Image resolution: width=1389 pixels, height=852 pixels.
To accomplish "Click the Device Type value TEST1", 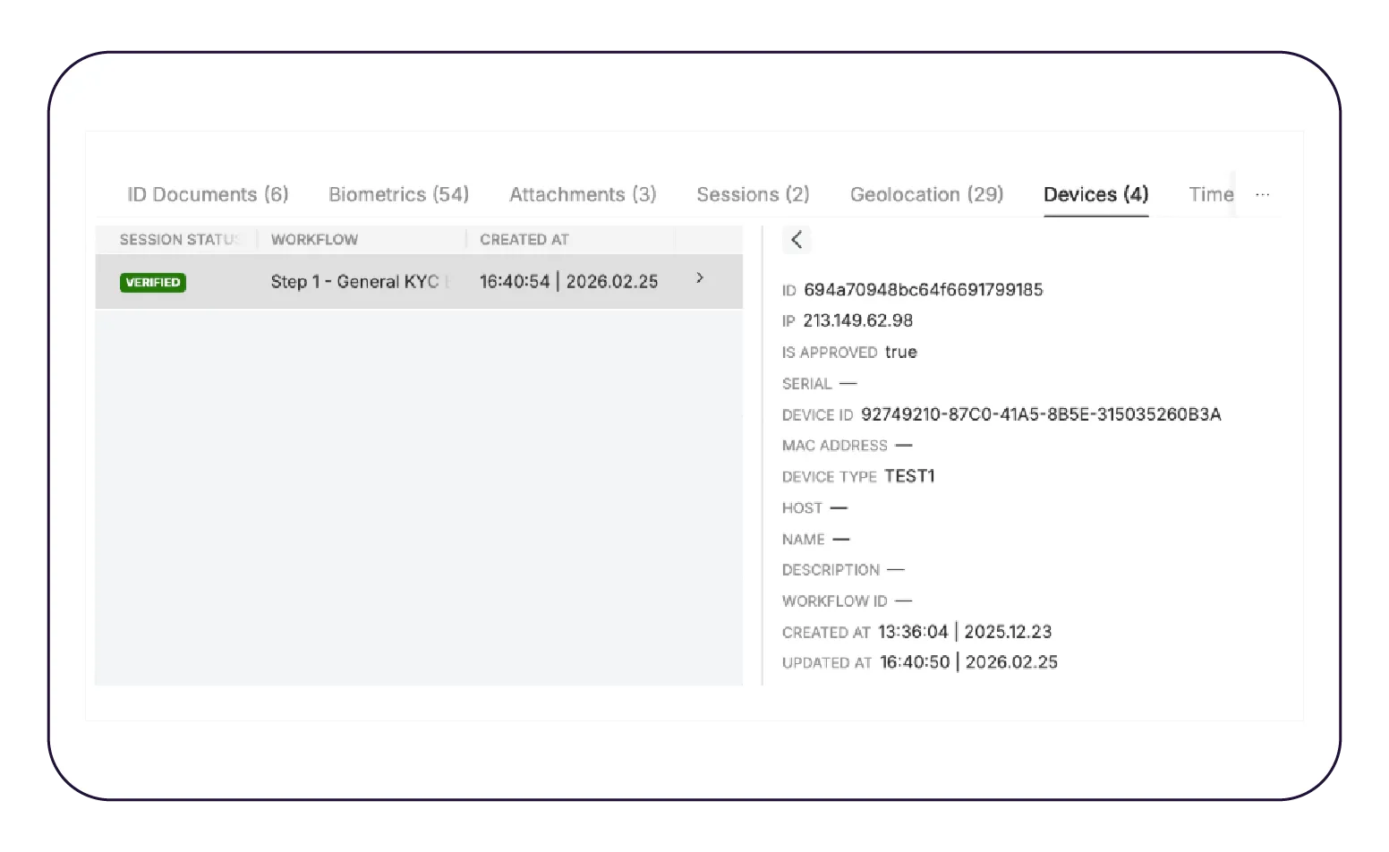I will 909,476.
